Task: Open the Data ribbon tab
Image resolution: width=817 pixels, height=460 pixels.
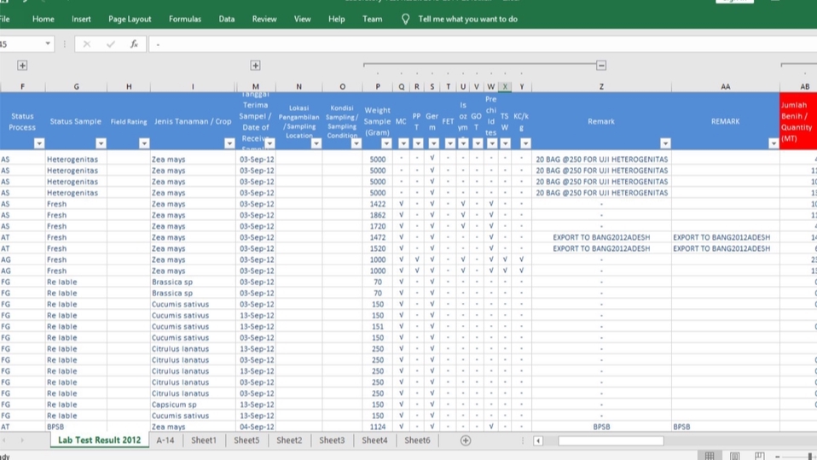Action: (227, 20)
